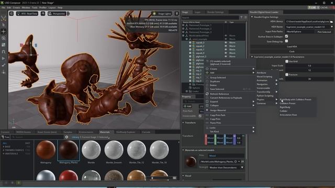The width and height of the screenshot is (335, 188).
Task: Select the paint brush tool icon
Action: point(4,65)
